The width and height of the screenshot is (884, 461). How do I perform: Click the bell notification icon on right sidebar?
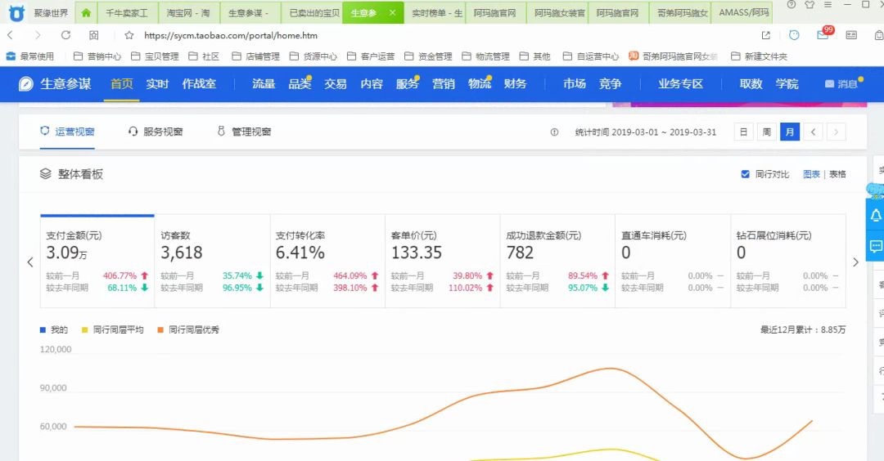[876, 215]
